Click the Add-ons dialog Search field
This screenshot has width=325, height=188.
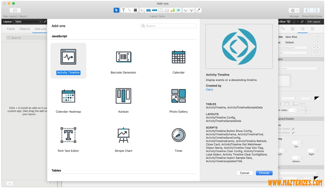tap(168, 26)
